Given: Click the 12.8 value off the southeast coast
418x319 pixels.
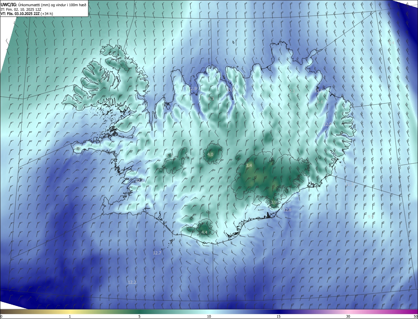Looking at the screenshot, I should click(287, 210).
